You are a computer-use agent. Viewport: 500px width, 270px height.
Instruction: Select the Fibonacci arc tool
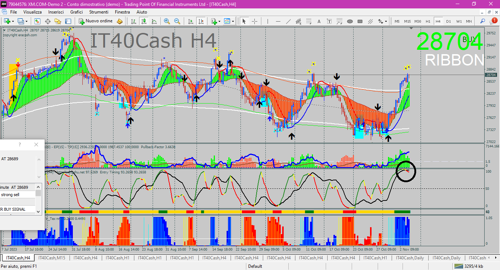click(x=339, y=21)
